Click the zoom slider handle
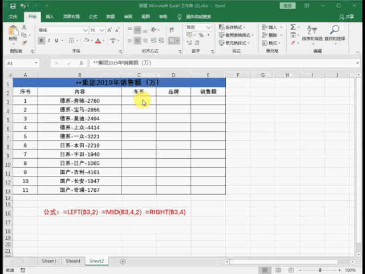 pyautogui.click(x=320, y=270)
